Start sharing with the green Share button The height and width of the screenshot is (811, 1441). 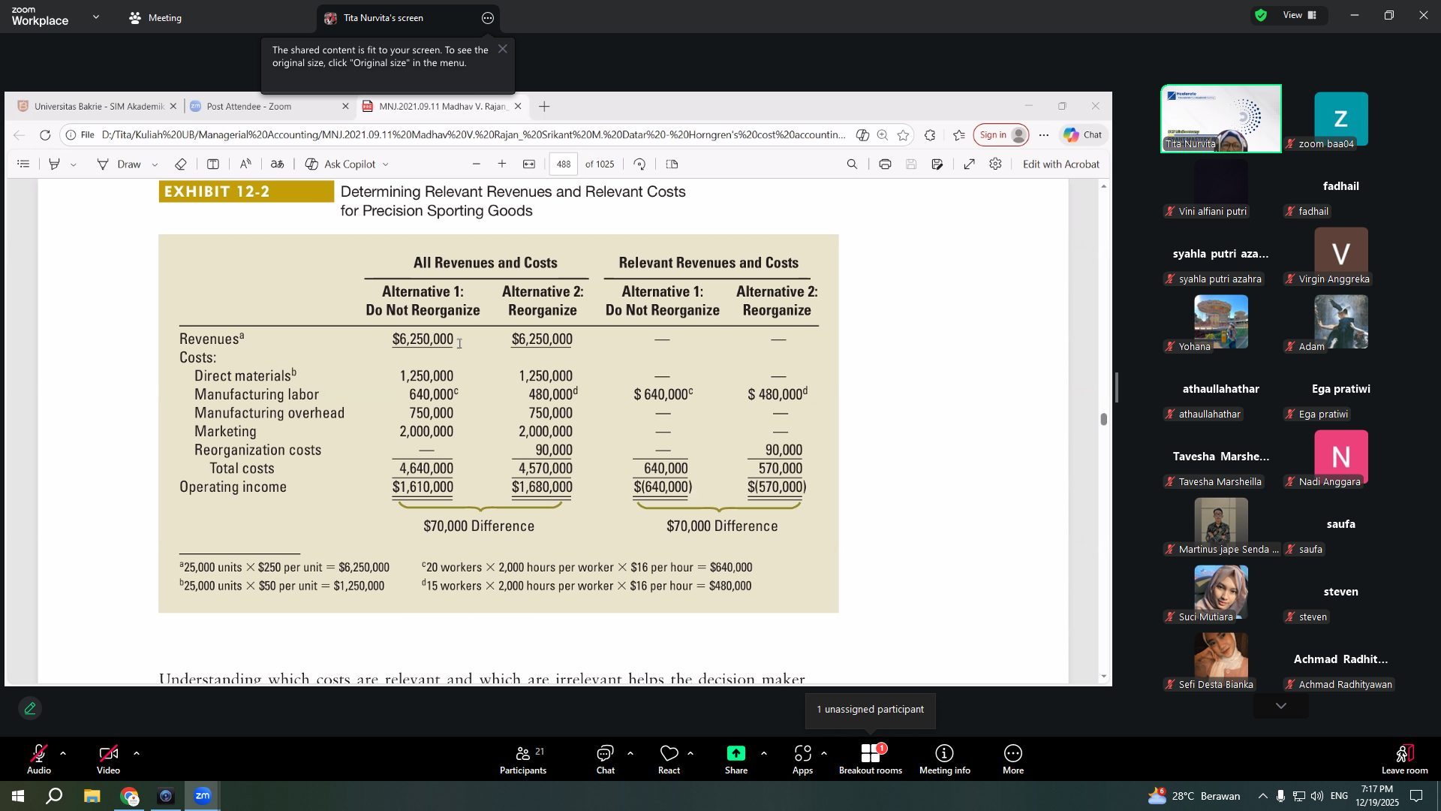[736, 758]
